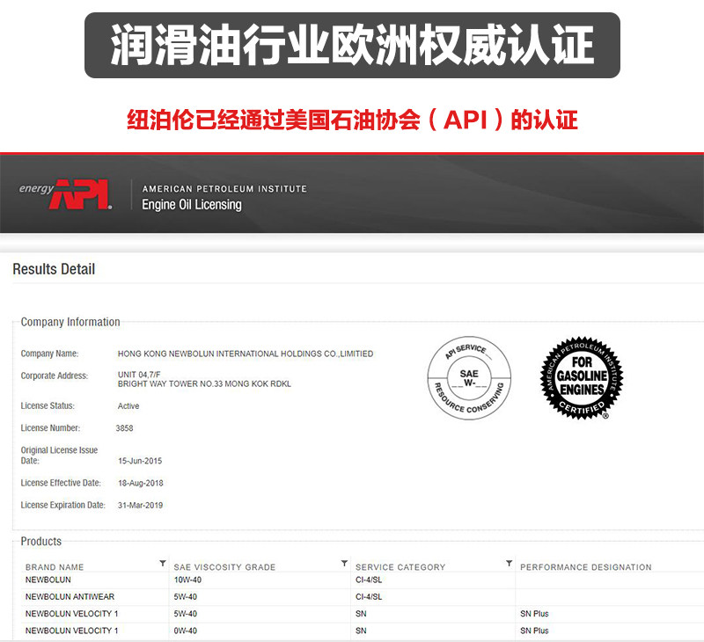Sort by the SERVICE CATEGORY header
The width and height of the screenshot is (704, 642).
pyautogui.click(x=400, y=567)
